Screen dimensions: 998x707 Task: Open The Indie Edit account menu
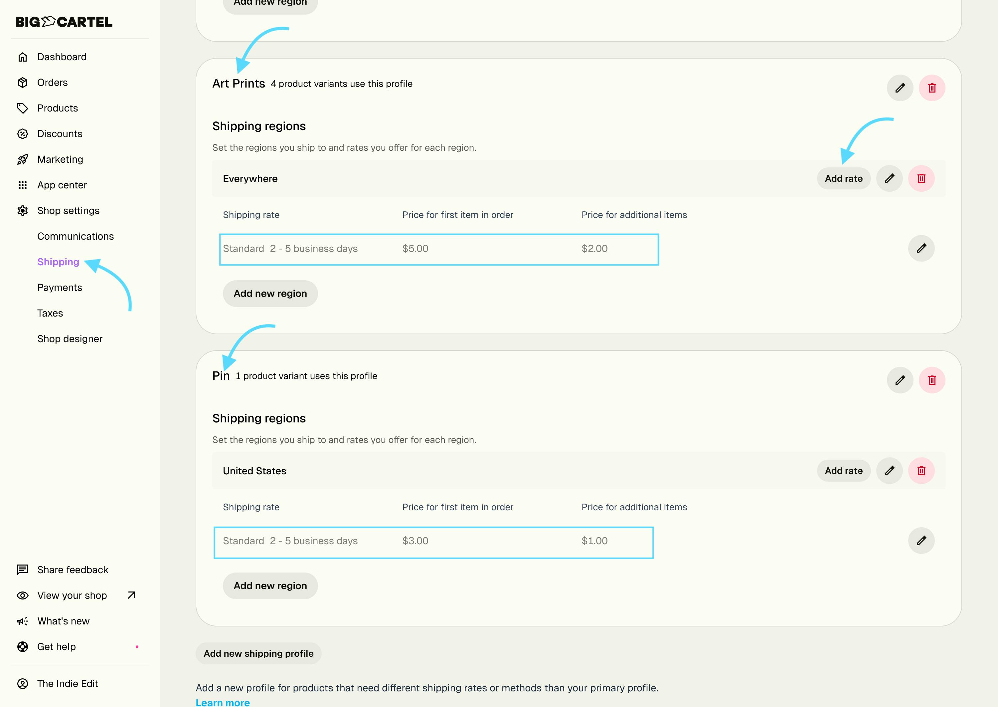(68, 683)
